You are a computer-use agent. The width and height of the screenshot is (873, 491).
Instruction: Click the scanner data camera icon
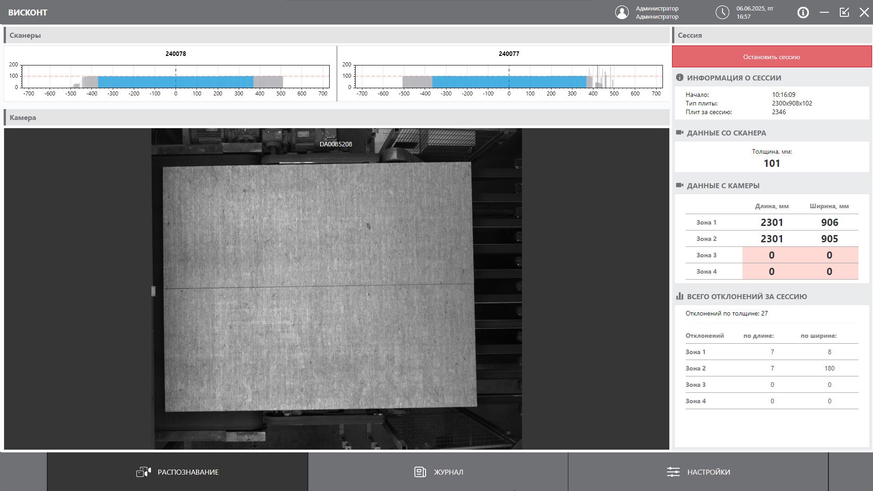(x=680, y=133)
